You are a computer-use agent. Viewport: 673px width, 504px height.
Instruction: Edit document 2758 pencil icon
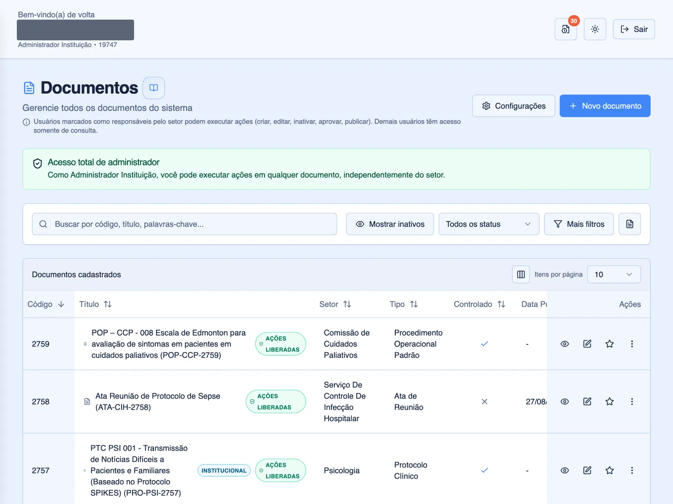587,402
